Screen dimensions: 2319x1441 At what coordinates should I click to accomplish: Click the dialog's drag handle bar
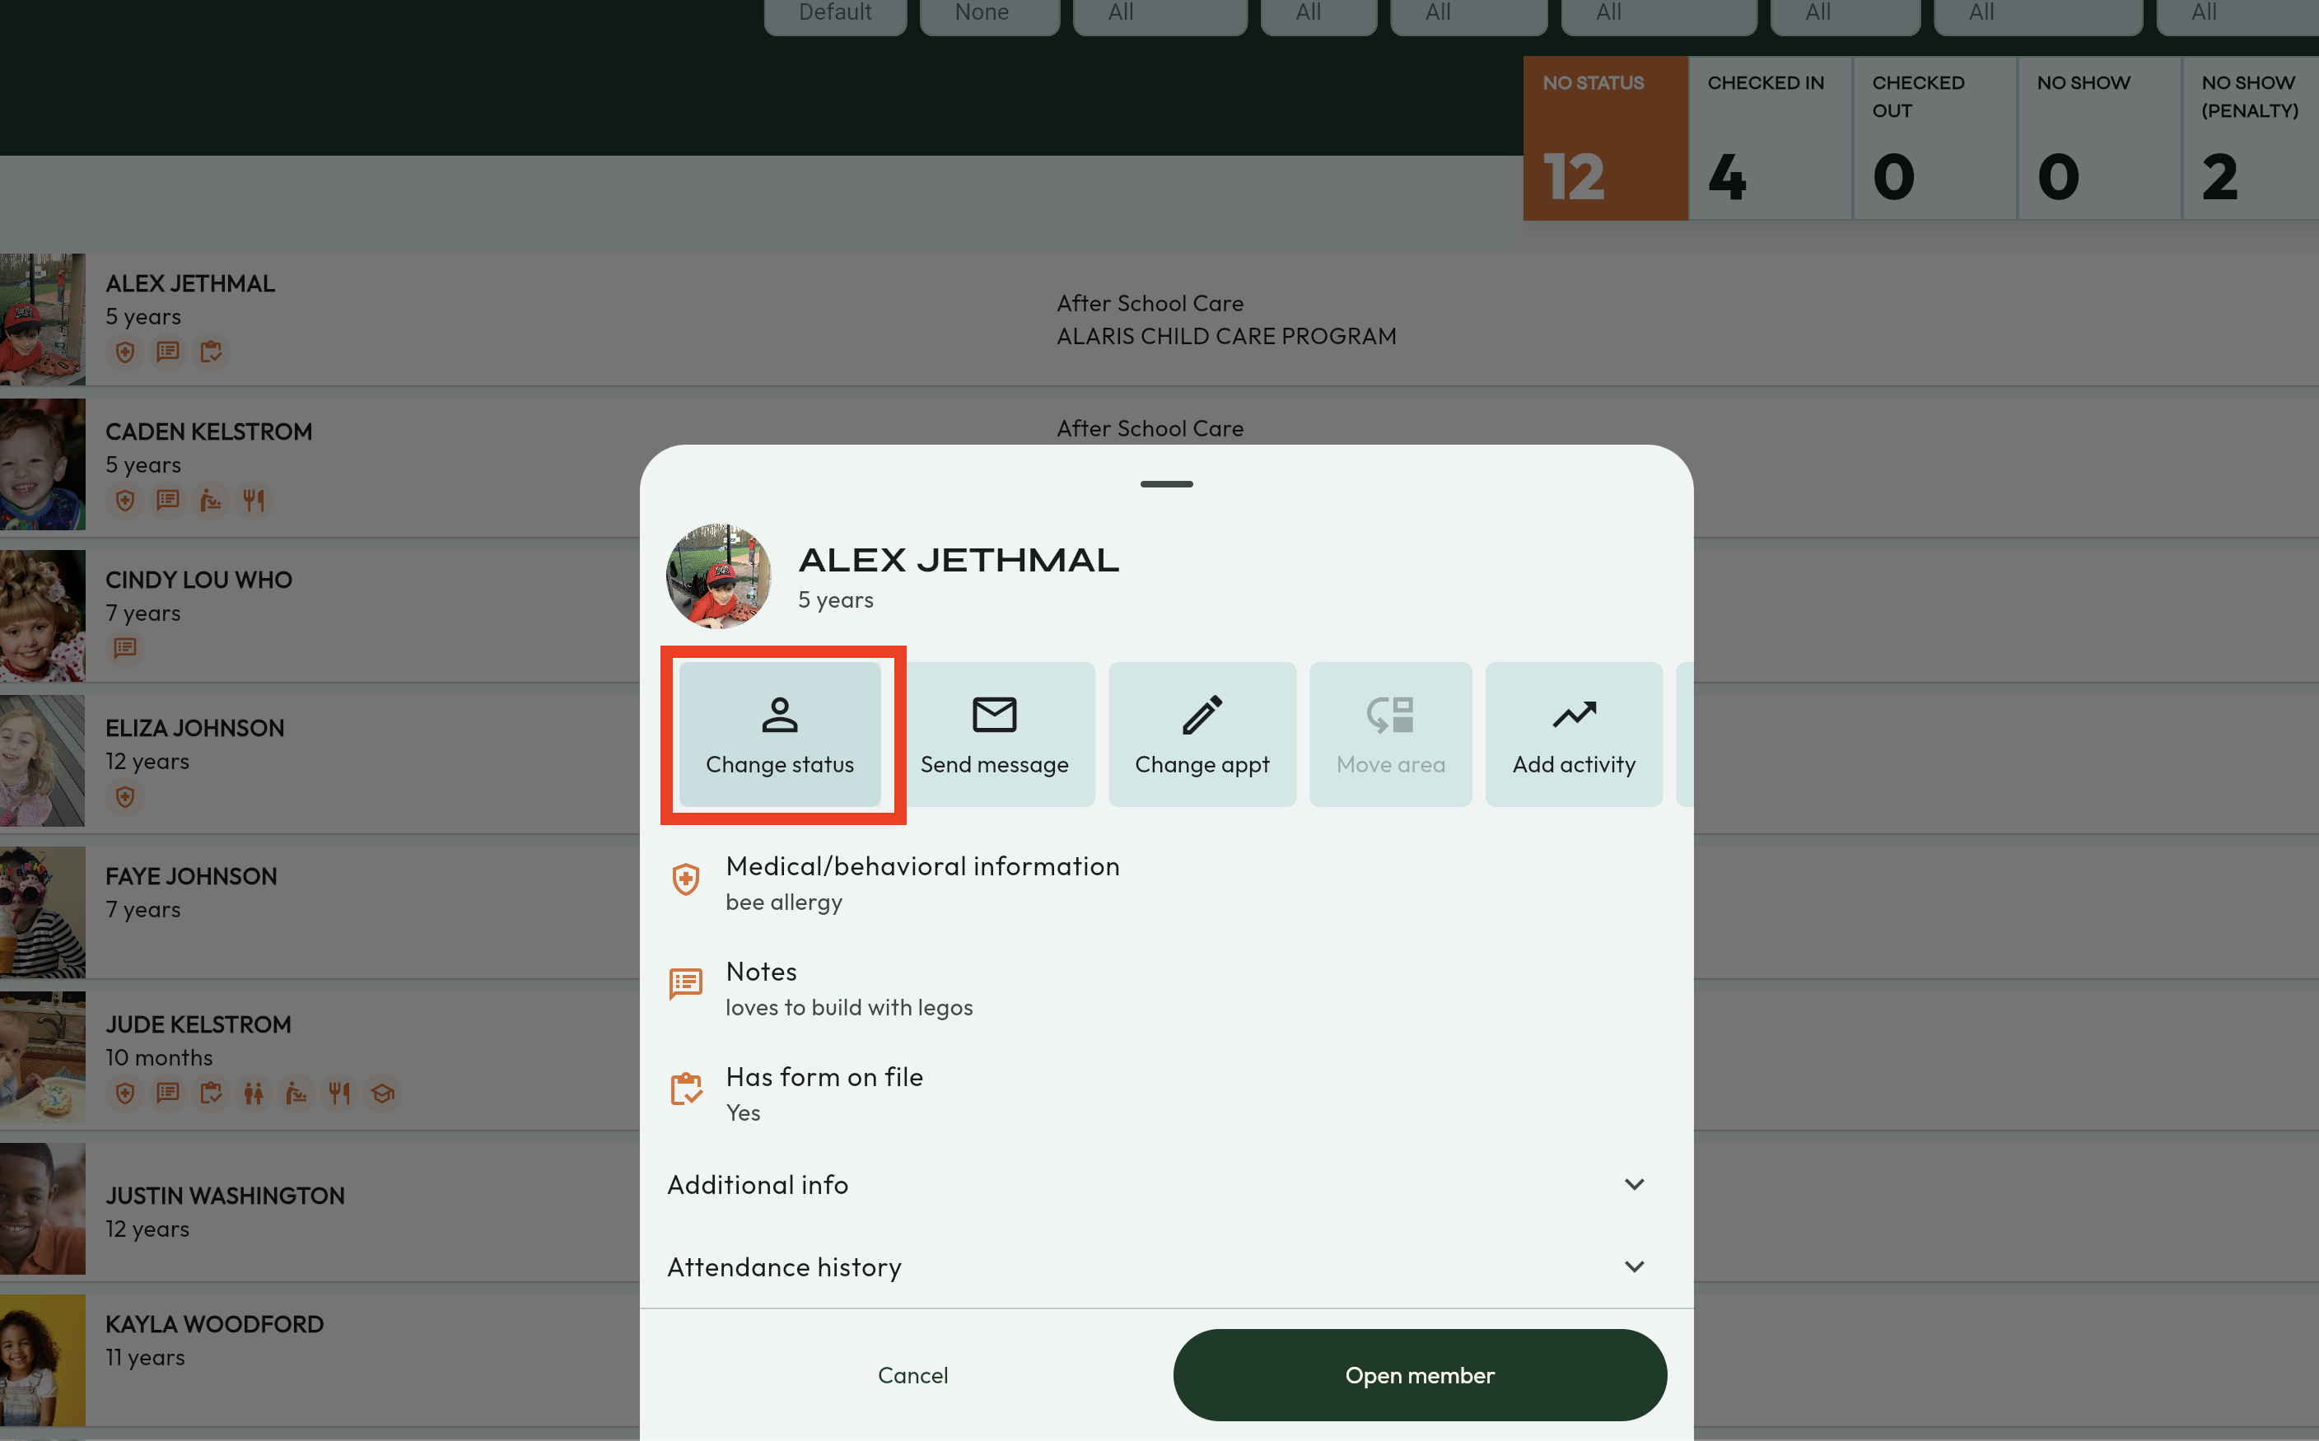1166,484
